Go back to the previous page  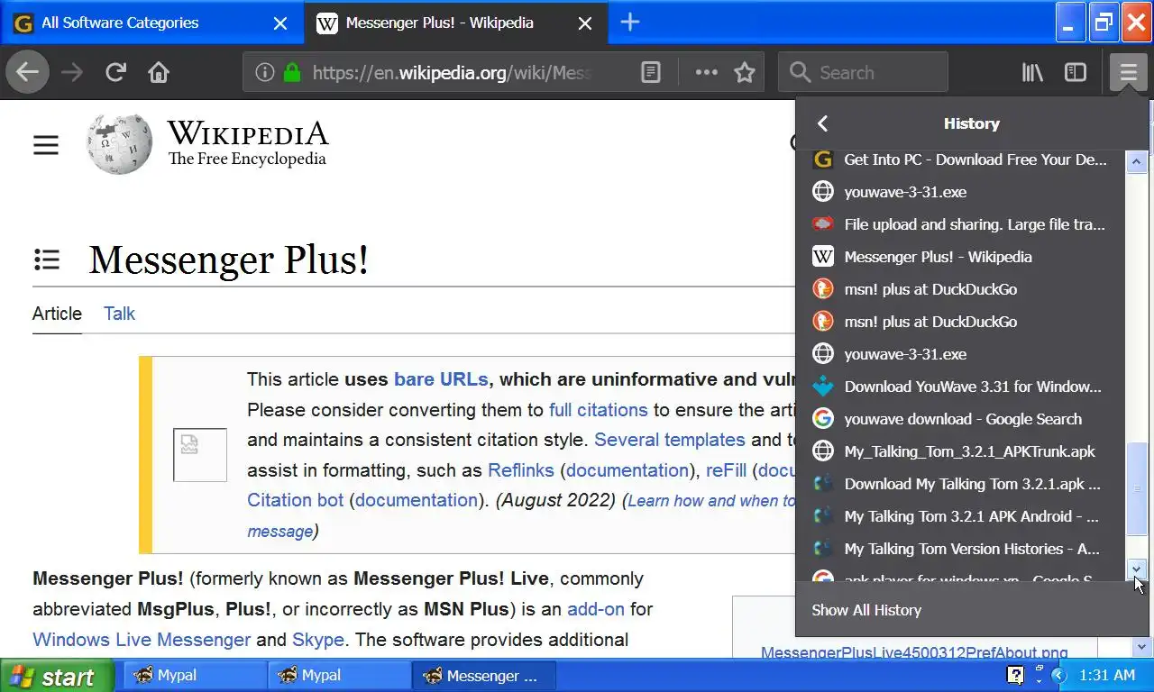click(x=27, y=72)
